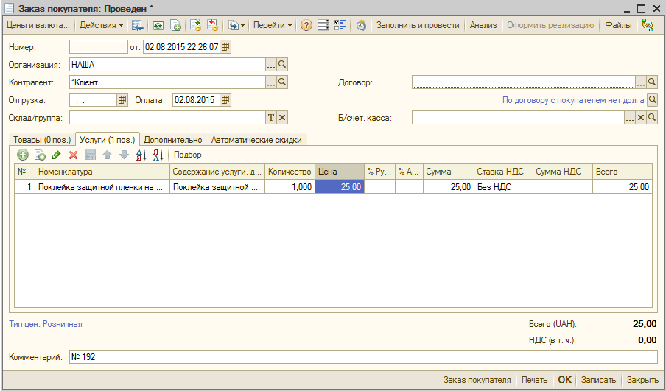Image resolution: width=666 pixels, height=391 pixels.
Task: Click the checklist icon in top toolbar
Action: [x=340, y=25]
